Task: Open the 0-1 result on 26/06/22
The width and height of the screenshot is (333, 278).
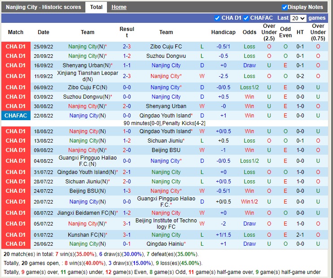Action: 127,244
